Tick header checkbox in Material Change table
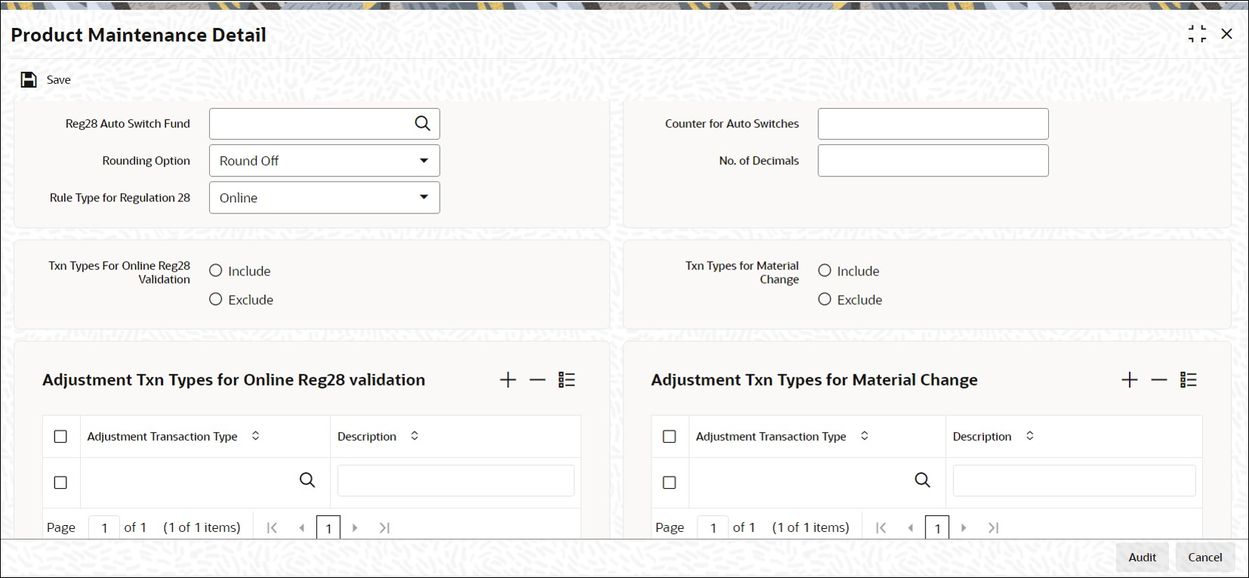The height and width of the screenshot is (578, 1249). click(669, 437)
